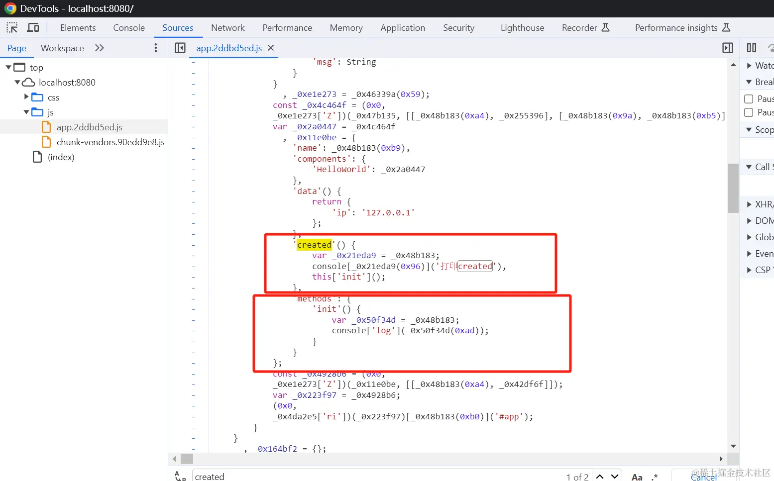774x481 pixels.
Task: Click the highlighted 'created' code word
Action: 314,245
